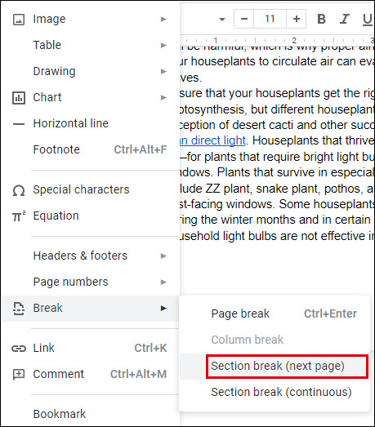The width and height of the screenshot is (375, 427).
Task: Toggle bold formatting in toolbar
Action: click(x=322, y=19)
